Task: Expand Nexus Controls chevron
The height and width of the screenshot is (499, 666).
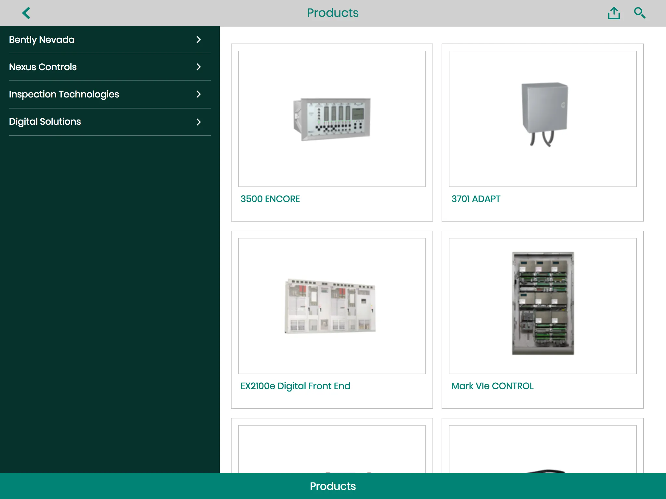Action: 199,67
